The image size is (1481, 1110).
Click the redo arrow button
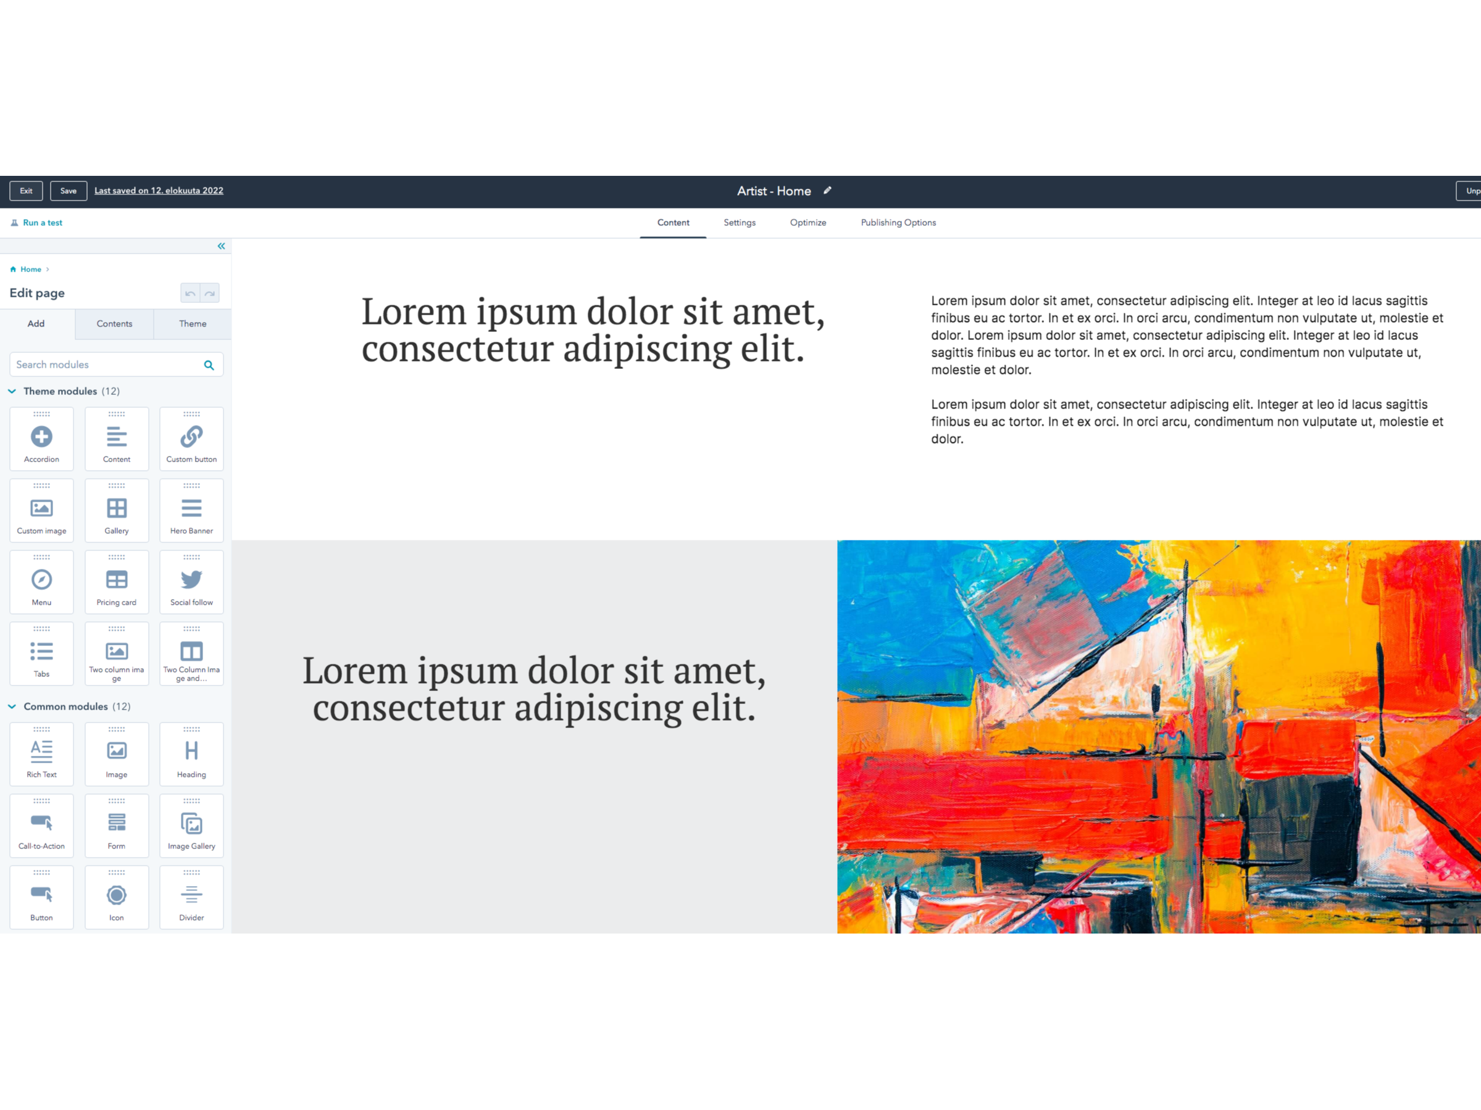coord(209,293)
